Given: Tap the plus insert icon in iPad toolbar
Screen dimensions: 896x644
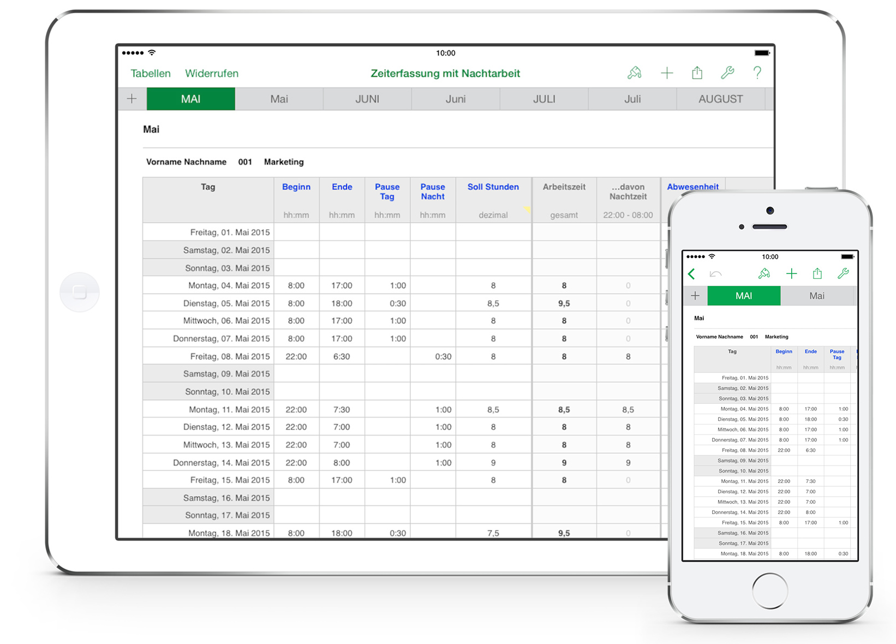Looking at the screenshot, I should coord(667,73).
